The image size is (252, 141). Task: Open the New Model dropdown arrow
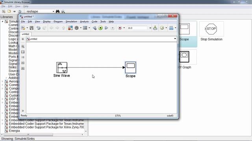pyautogui.click(x=27, y=28)
